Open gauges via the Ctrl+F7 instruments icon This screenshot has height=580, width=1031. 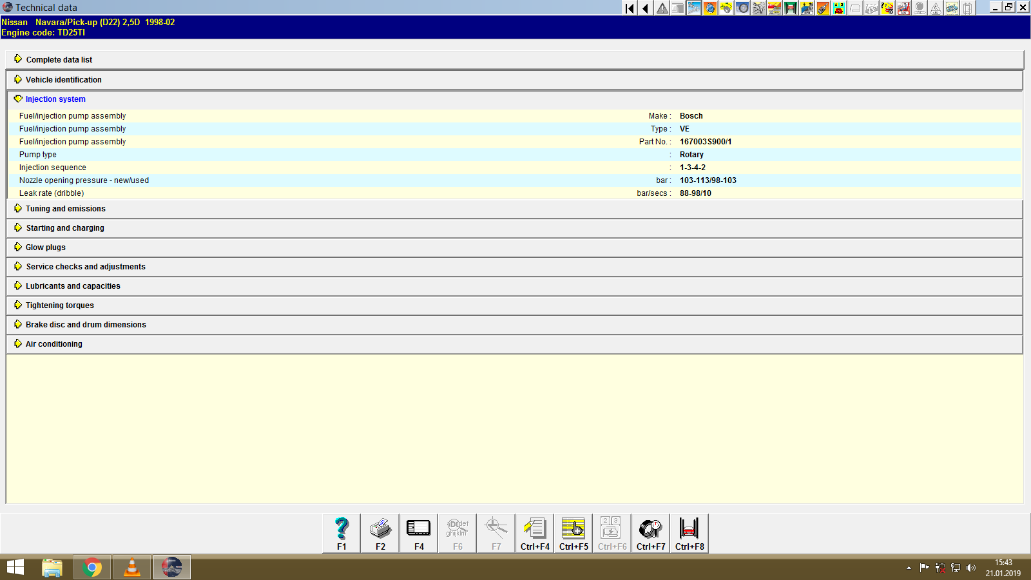click(650, 532)
